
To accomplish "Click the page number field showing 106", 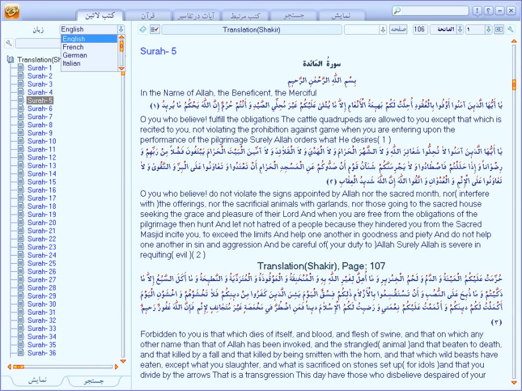I will point(419,29).
